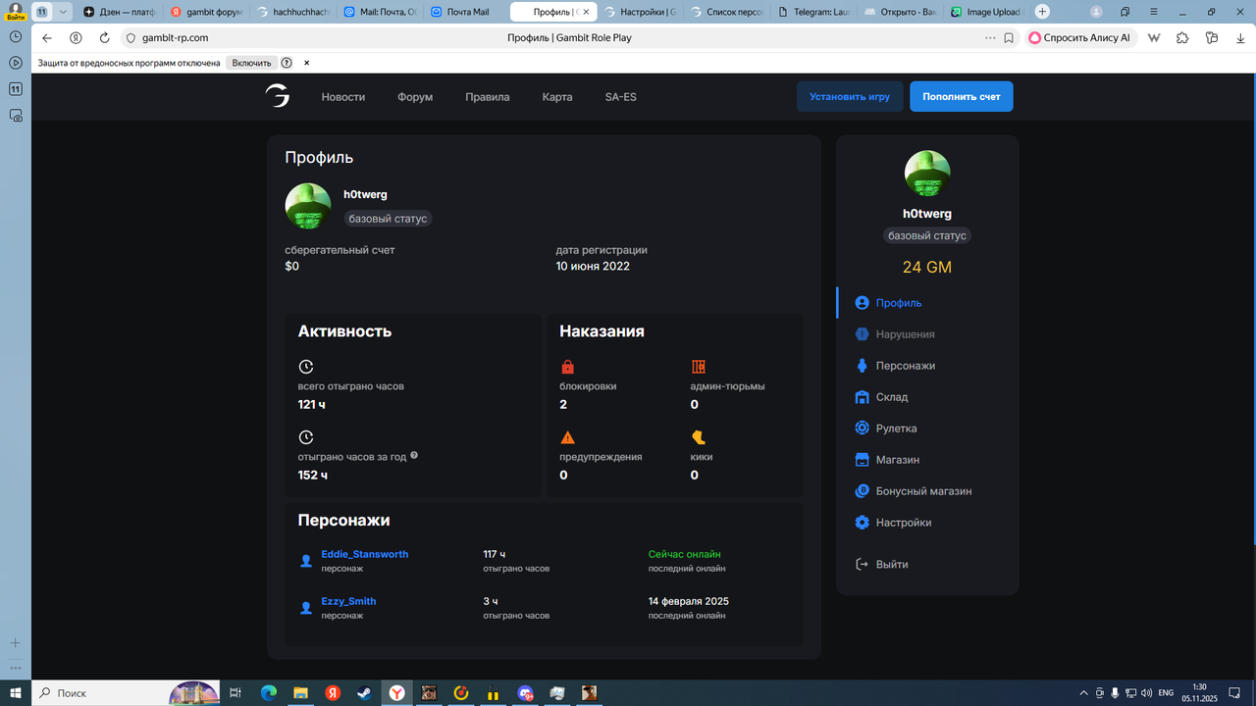Image resolution: width=1256 pixels, height=706 pixels.
Task: Switch to the Telegram browser tab
Action: point(814,12)
